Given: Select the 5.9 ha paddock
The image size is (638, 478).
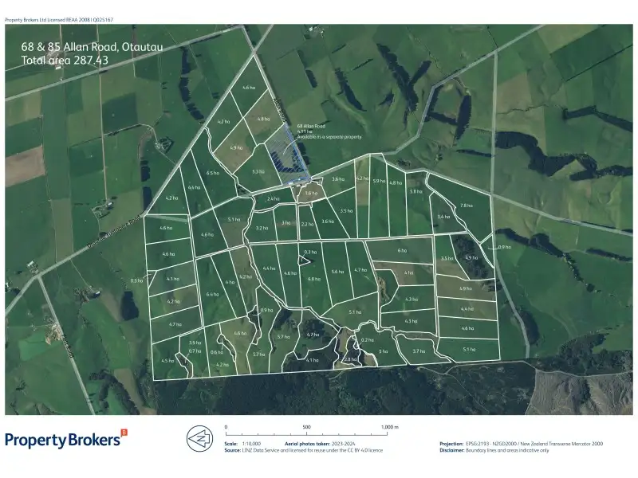Looking at the screenshot, I should coord(378,182).
